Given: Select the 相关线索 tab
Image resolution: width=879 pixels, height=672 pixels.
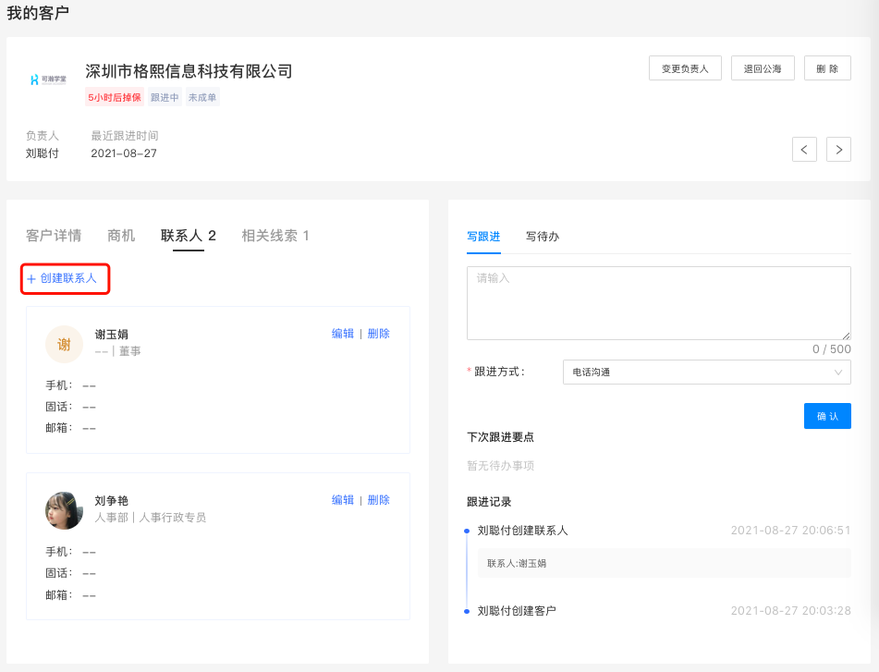Looking at the screenshot, I should tap(275, 236).
